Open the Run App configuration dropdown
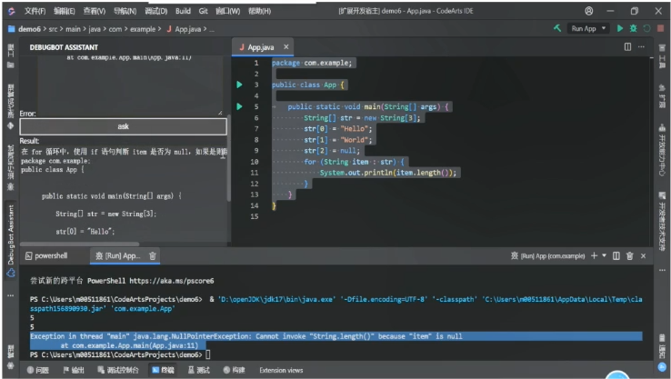Viewport: 671px width, 379px height. tap(588, 29)
